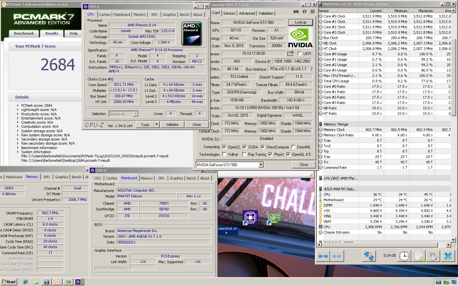
Task: Click the Total CPU Usage sensor row
Action: coord(385,81)
